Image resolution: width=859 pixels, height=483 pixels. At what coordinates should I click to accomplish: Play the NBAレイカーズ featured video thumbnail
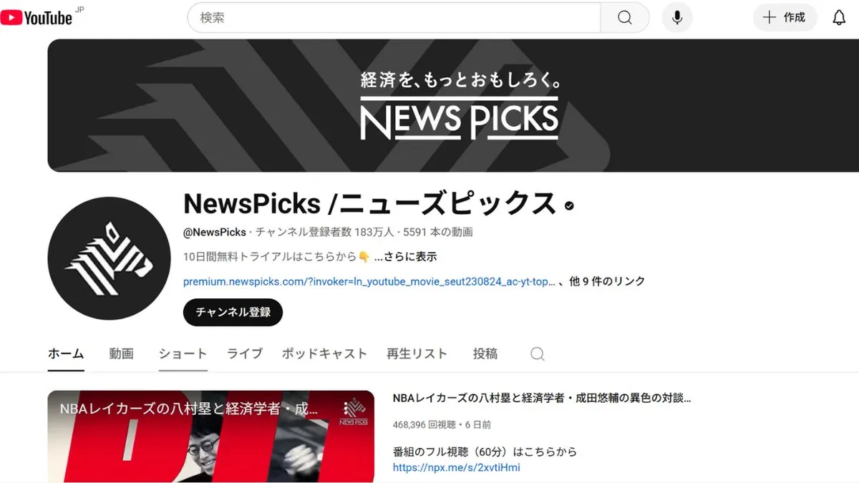coord(211,436)
